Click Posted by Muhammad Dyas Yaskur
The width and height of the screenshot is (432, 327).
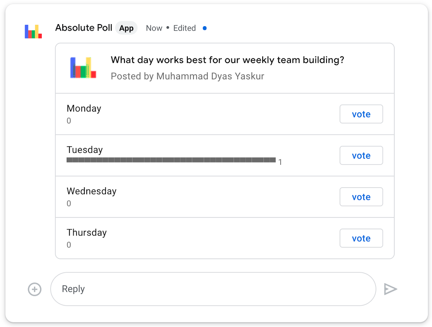pyautogui.click(x=187, y=76)
